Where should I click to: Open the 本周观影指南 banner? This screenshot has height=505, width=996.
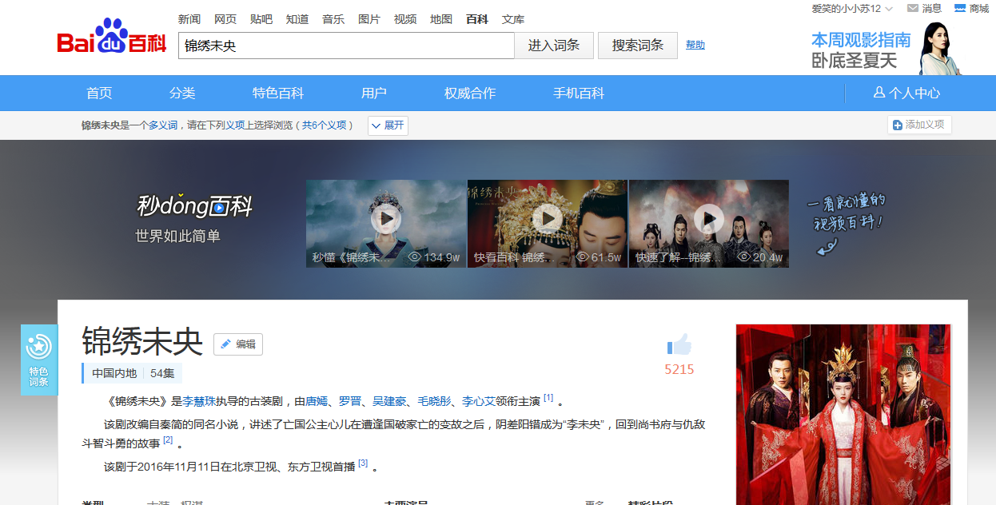886,50
